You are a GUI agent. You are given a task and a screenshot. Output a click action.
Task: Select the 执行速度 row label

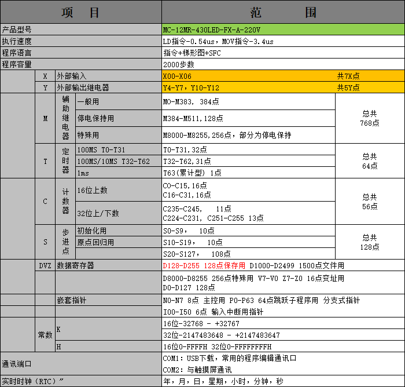[81, 41]
